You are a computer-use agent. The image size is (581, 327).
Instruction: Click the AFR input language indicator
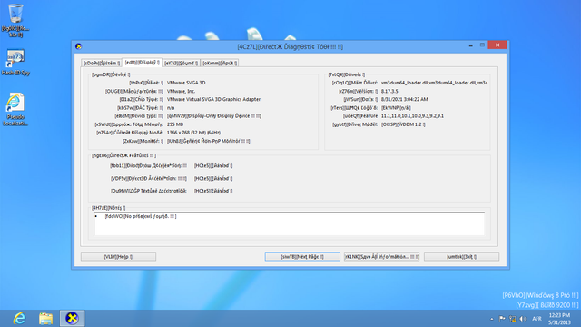pos(537,319)
